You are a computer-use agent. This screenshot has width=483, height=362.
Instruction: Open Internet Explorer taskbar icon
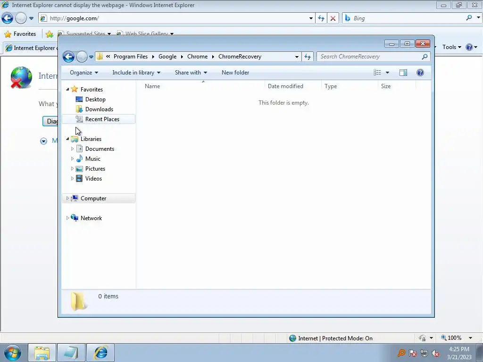pyautogui.click(x=100, y=353)
